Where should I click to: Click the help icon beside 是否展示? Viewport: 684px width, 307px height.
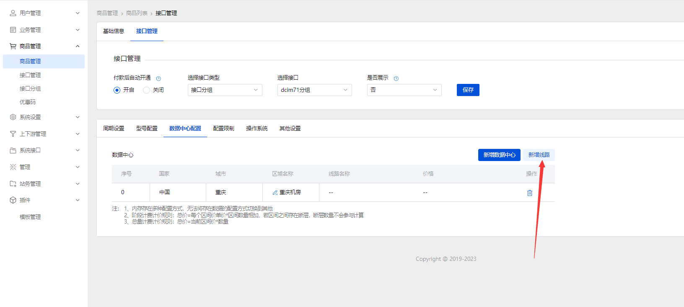click(396, 78)
